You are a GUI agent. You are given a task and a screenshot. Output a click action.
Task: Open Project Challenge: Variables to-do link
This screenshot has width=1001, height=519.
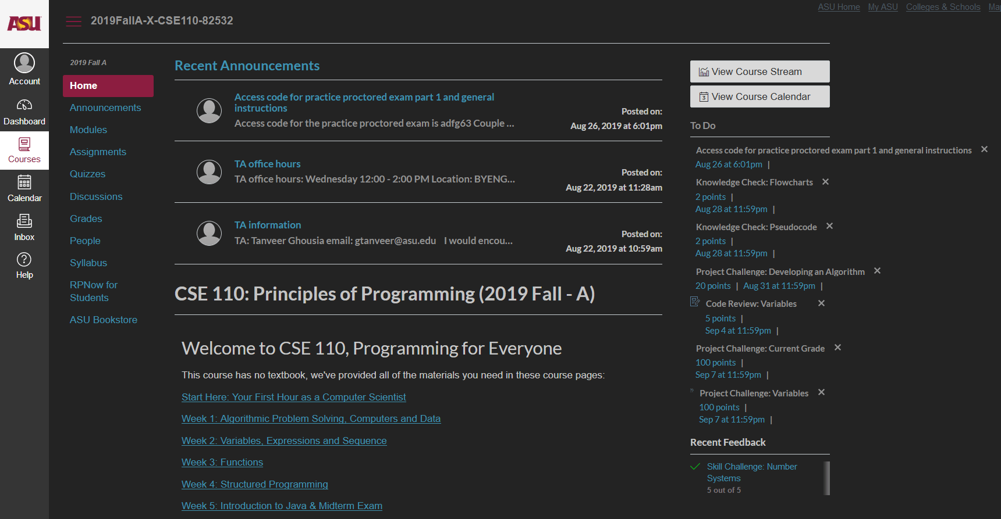754,393
